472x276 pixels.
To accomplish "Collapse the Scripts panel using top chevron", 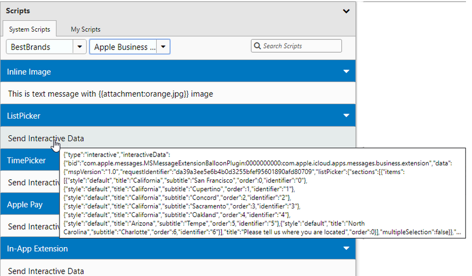I will tap(346, 10).
